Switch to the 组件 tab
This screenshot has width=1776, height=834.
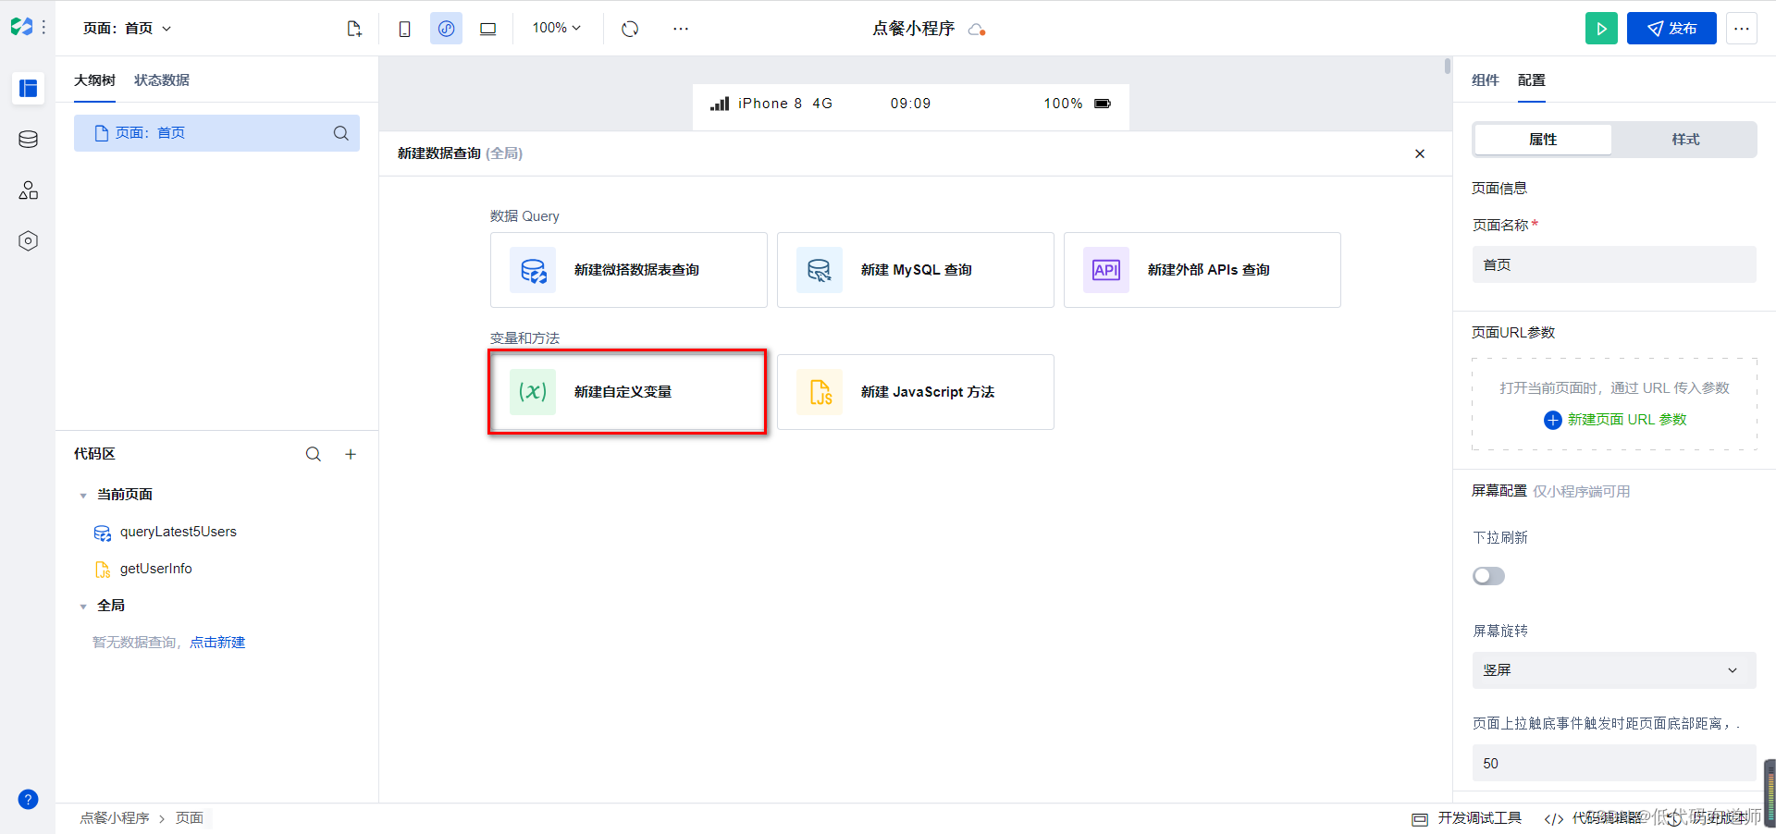[x=1486, y=80]
